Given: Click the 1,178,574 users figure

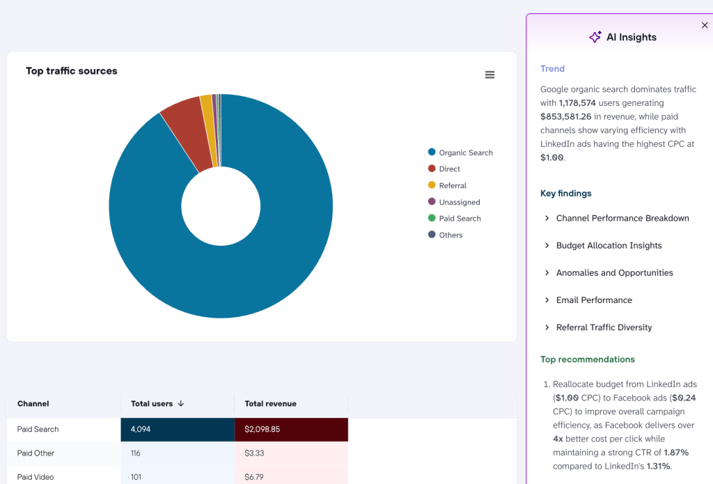Looking at the screenshot, I should (x=577, y=103).
